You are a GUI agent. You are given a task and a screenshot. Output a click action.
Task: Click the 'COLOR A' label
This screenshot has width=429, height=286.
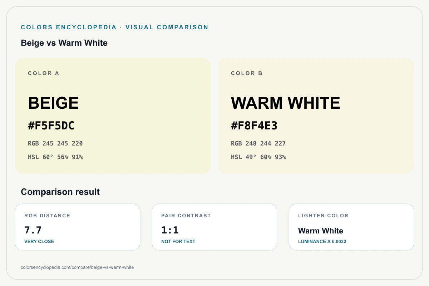pos(44,73)
